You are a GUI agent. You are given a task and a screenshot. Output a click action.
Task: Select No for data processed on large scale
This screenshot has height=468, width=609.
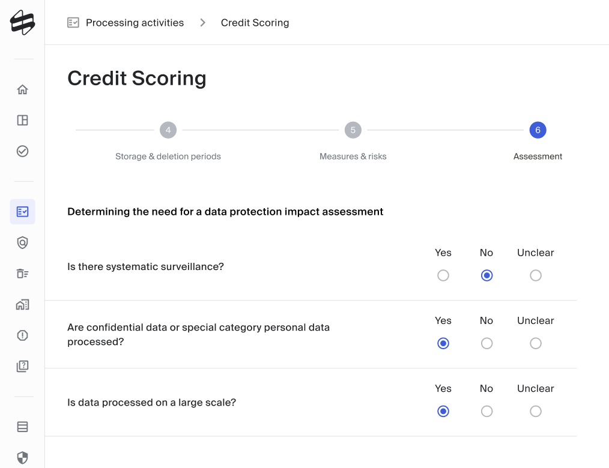[x=486, y=412]
